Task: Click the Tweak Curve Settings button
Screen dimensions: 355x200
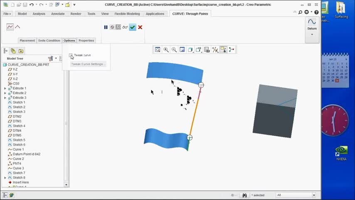Action: point(88,64)
